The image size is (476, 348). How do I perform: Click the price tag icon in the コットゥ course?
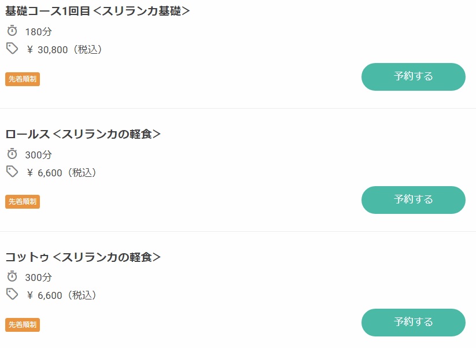[x=12, y=294]
